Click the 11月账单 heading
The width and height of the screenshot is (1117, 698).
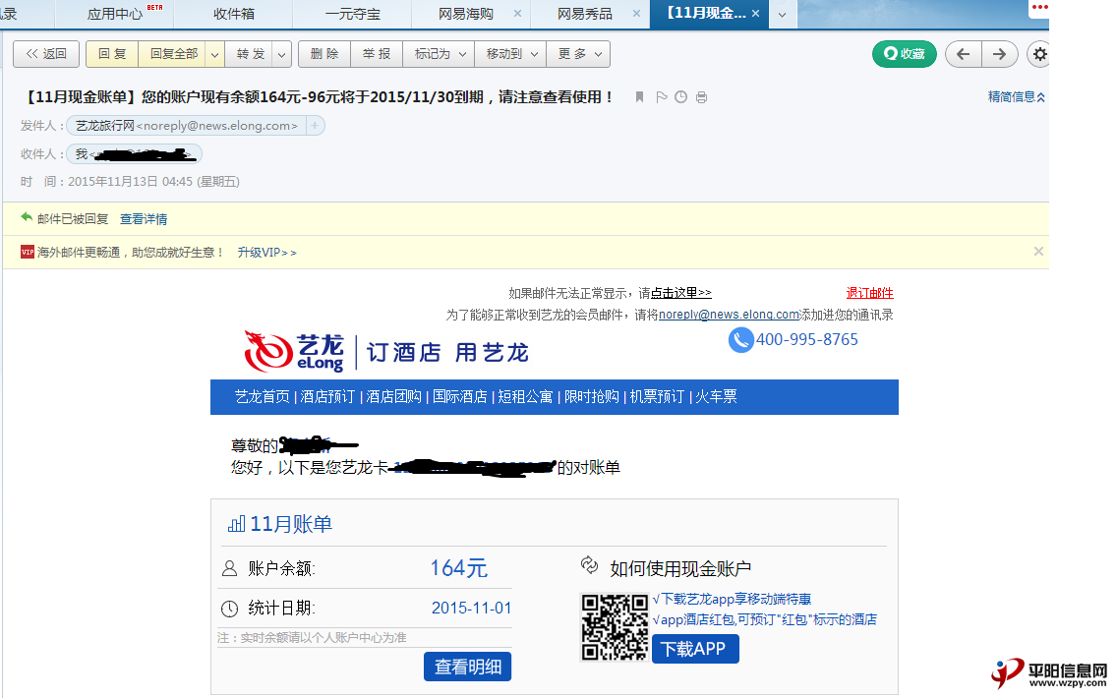tap(291, 524)
